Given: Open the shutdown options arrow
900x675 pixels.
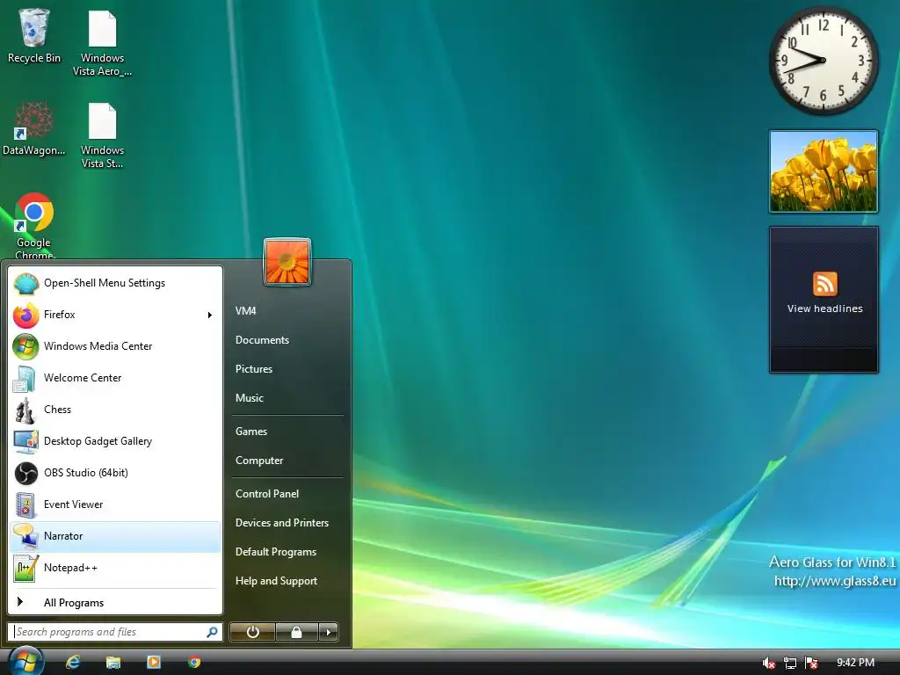Looking at the screenshot, I should (329, 632).
